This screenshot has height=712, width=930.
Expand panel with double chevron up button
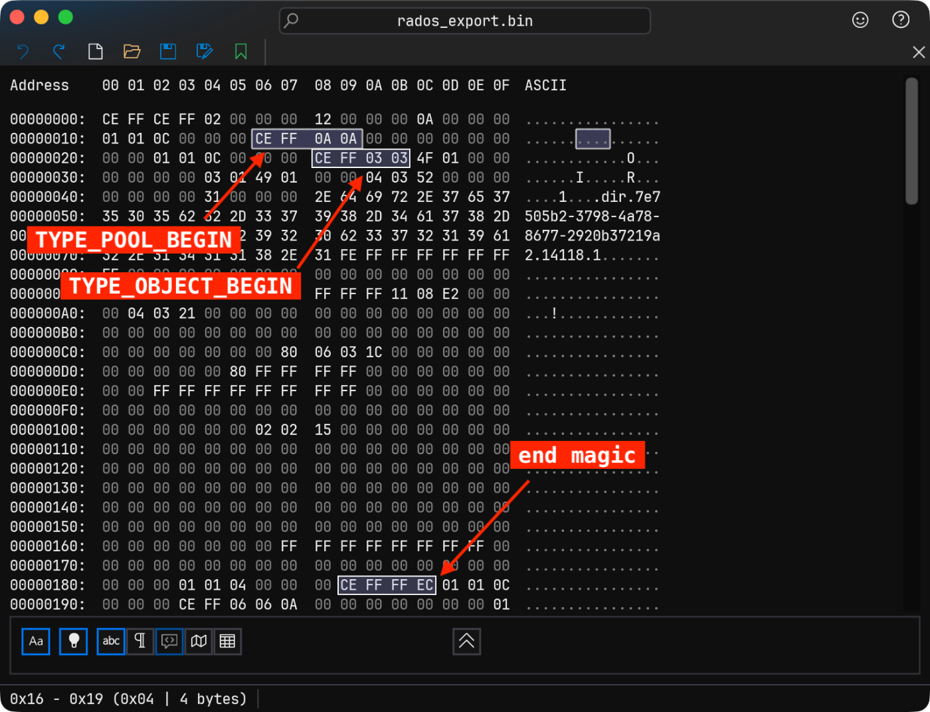point(467,642)
